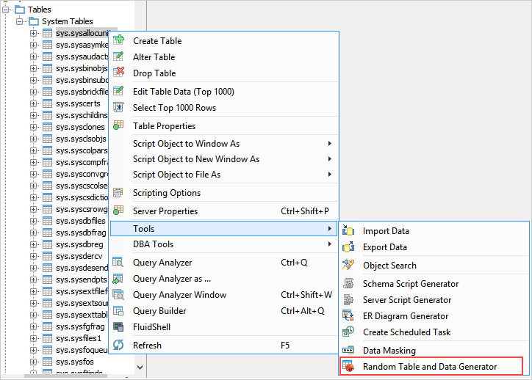532x380 pixels.
Task: Click the Refresh icon in context menu
Action: [x=118, y=345]
